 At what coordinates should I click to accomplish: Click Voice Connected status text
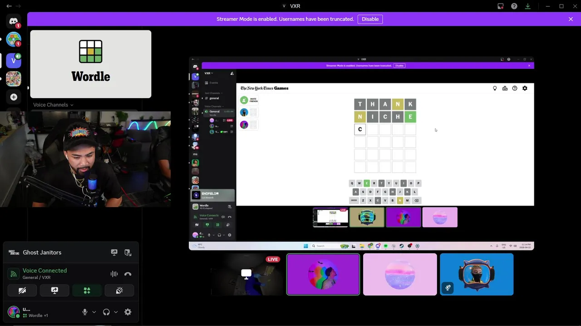tap(44, 270)
